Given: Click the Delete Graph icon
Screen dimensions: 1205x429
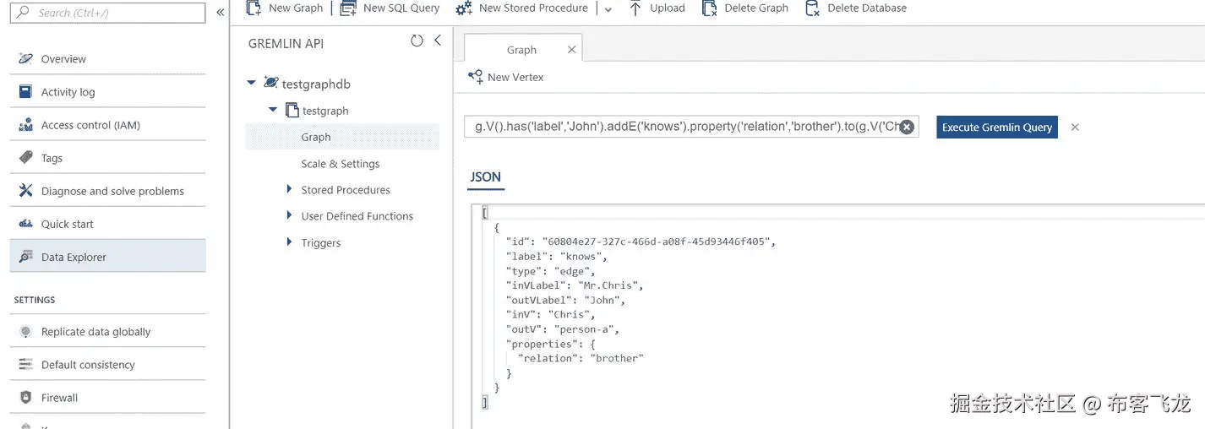Looking at the screenshot, I should (709, 8).
